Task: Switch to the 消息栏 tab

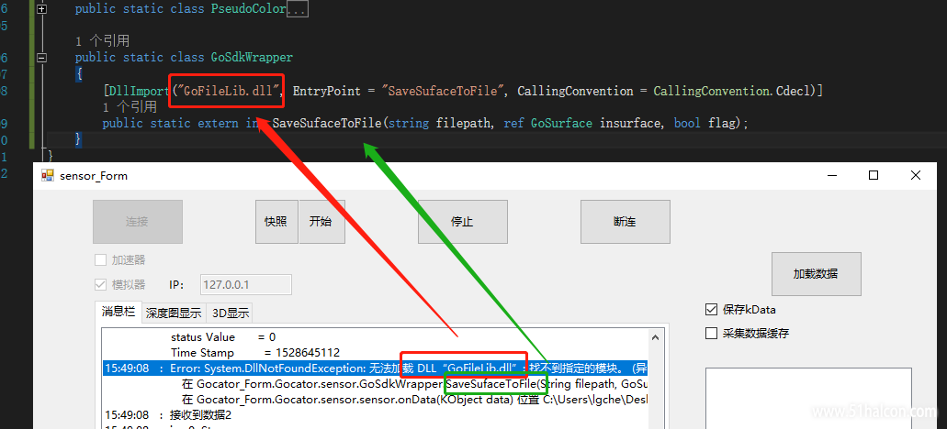Action: [118, 312]
